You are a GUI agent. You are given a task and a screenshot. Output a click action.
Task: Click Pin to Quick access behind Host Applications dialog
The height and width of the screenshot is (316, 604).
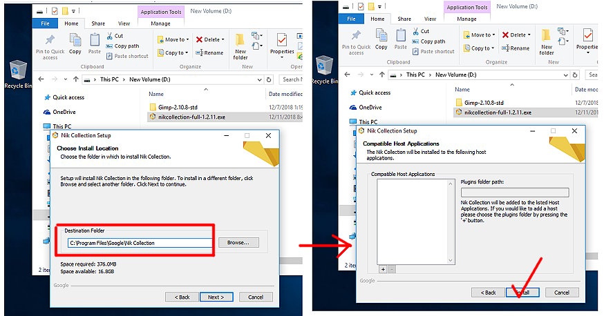click(x=357, y=42)
